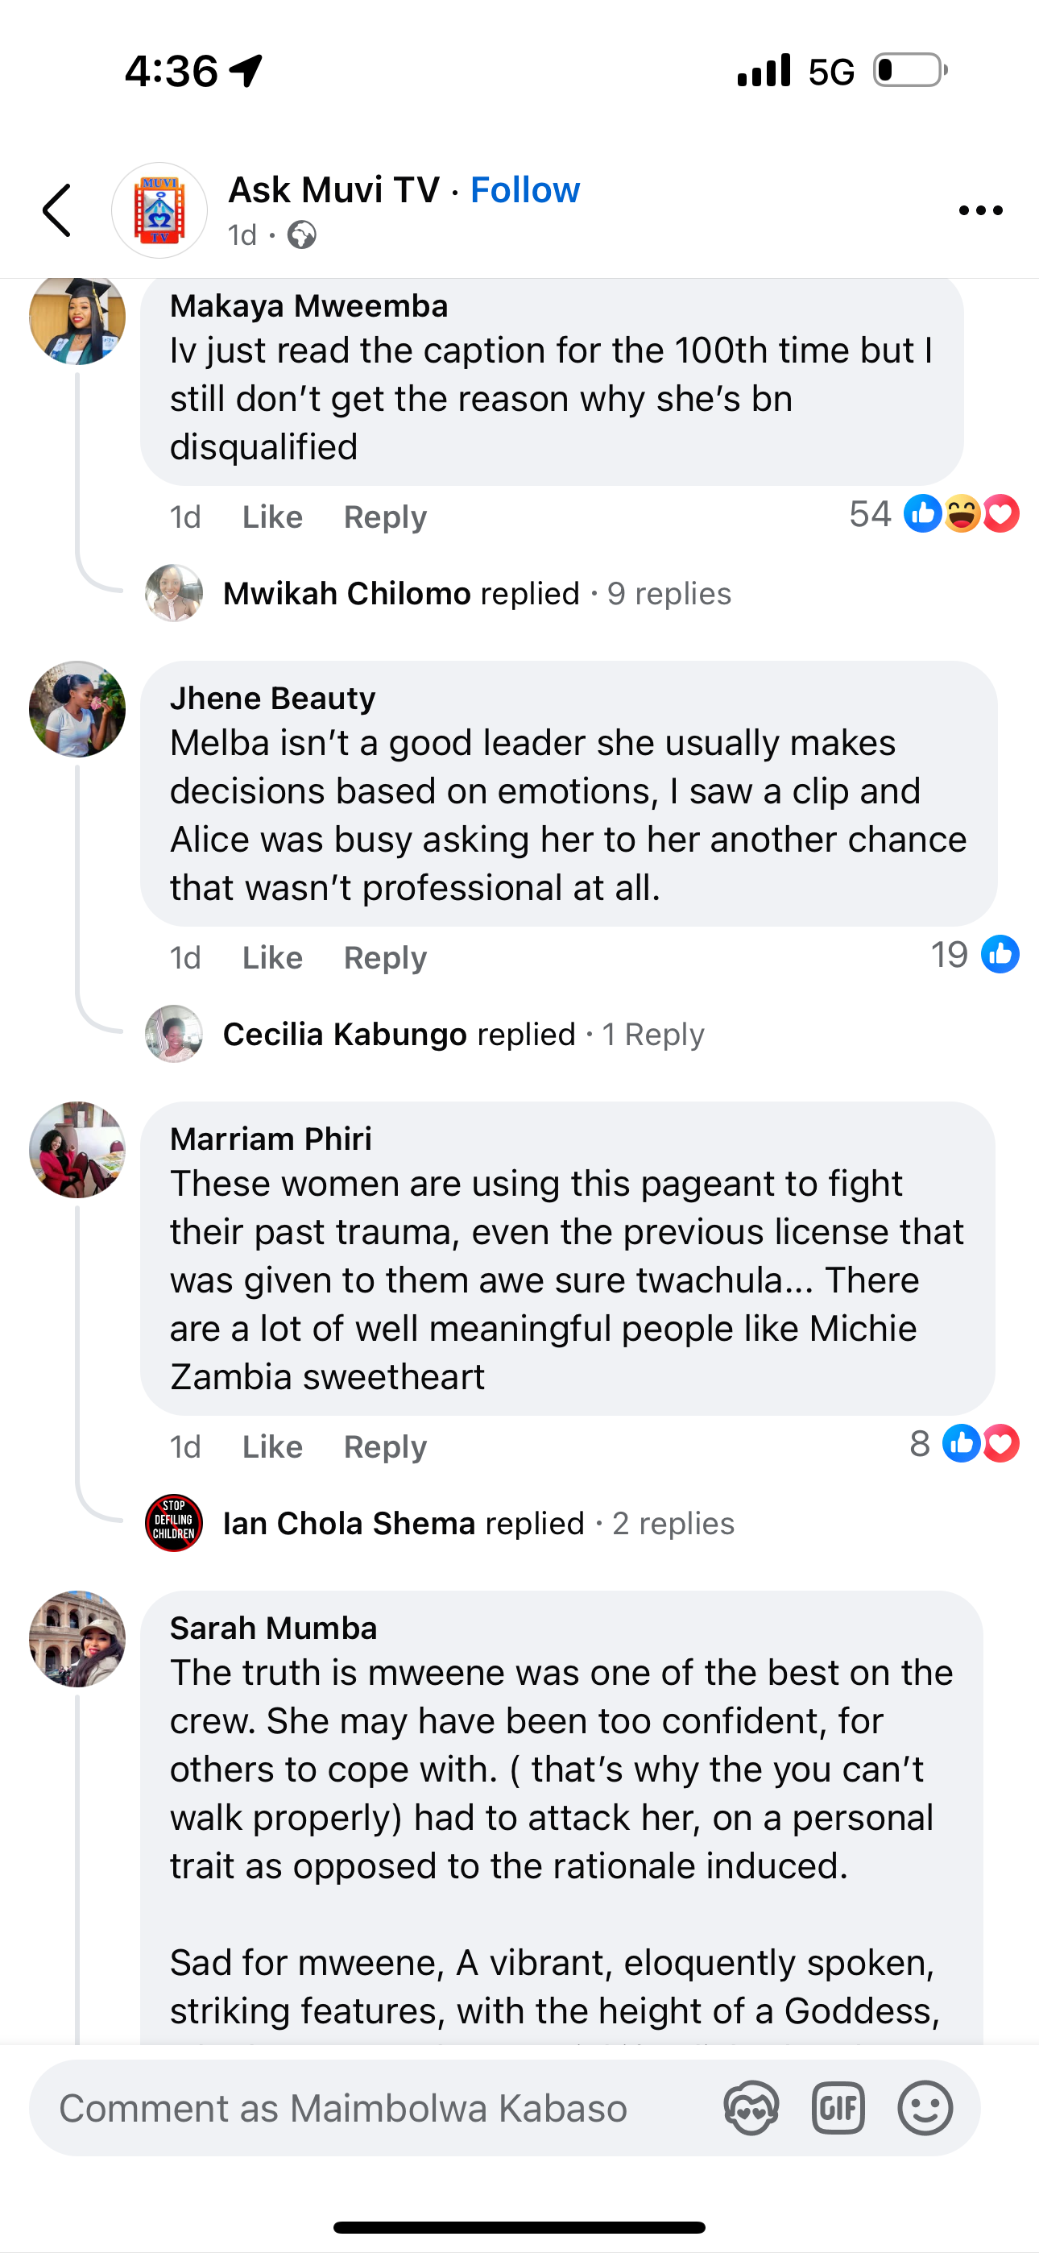Open Sarah Mumba's profile picture

pyautogui.click(x=77, y=1638)
